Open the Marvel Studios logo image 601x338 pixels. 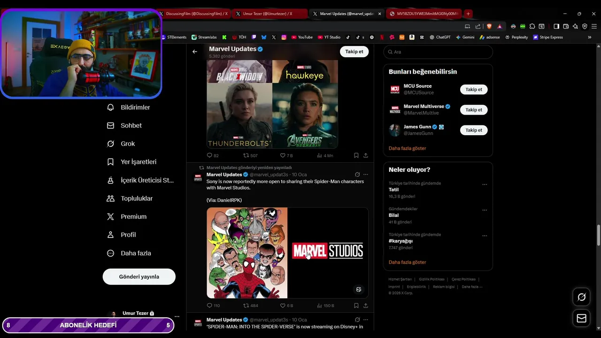pyautogui.click(x=328, y=253)
